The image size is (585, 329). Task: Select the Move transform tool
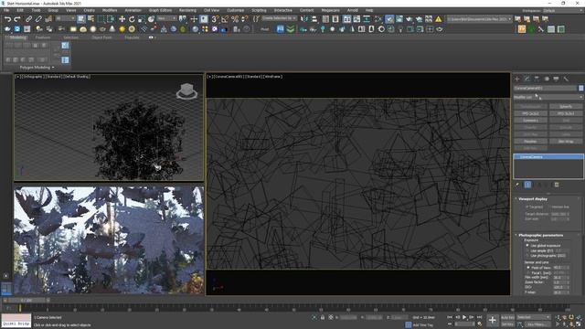[122, 19]
